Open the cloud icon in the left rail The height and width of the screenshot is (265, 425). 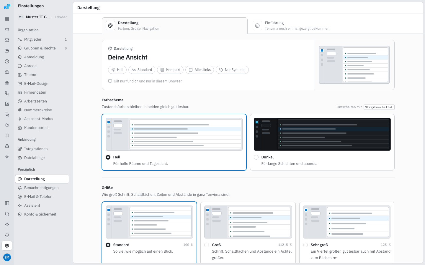[x=7, y=125]
